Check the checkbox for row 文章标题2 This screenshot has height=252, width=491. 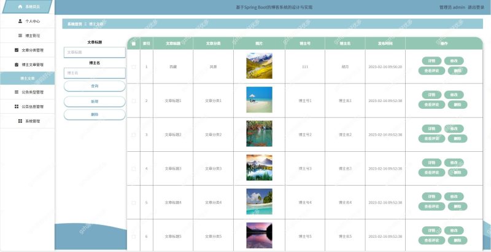pyautogui.click(x=134, y=135)
